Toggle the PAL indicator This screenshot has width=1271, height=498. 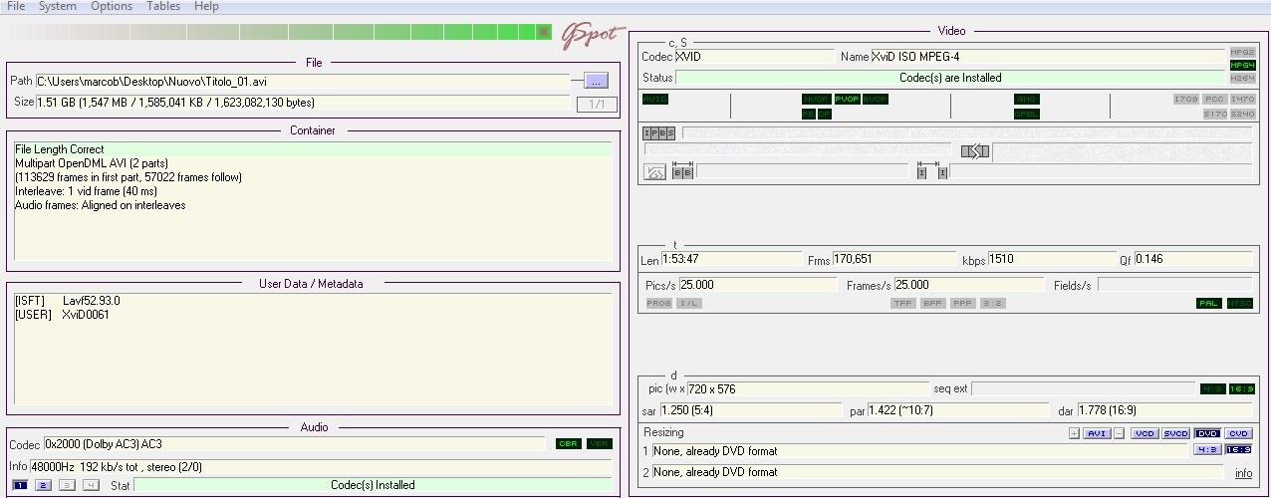click(1209, 304)
